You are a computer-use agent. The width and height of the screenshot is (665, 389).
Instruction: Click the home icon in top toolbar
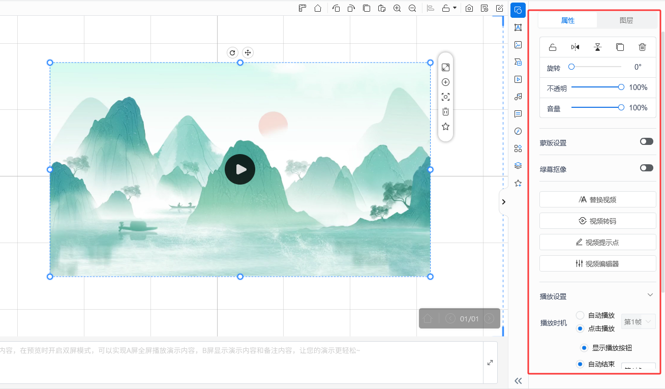point(318,8)
